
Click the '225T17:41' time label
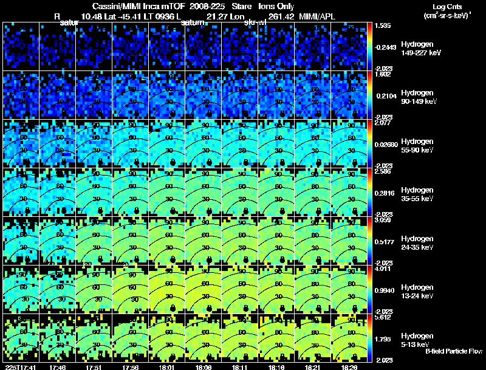point(21,367)
